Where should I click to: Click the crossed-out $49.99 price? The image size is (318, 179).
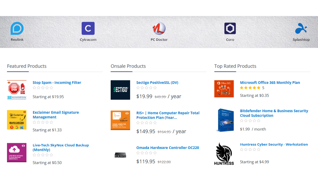[x=160, y=97]
